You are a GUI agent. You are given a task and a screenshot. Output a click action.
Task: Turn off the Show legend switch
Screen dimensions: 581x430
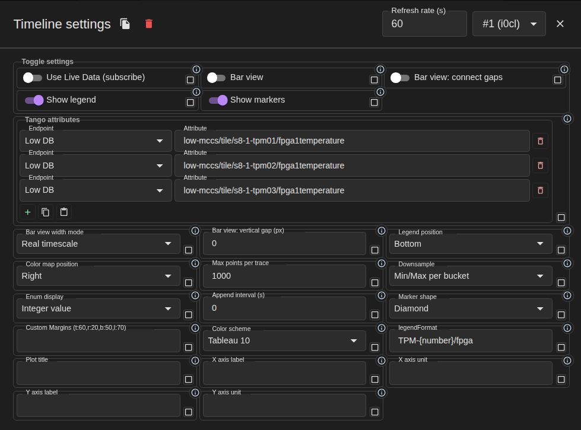34,100
